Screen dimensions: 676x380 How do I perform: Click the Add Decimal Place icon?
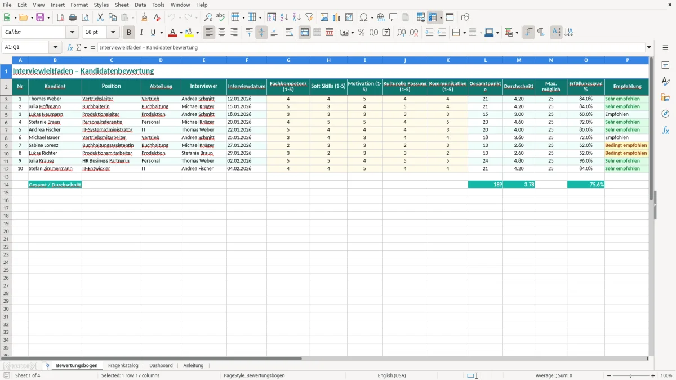tap(401, 33)
